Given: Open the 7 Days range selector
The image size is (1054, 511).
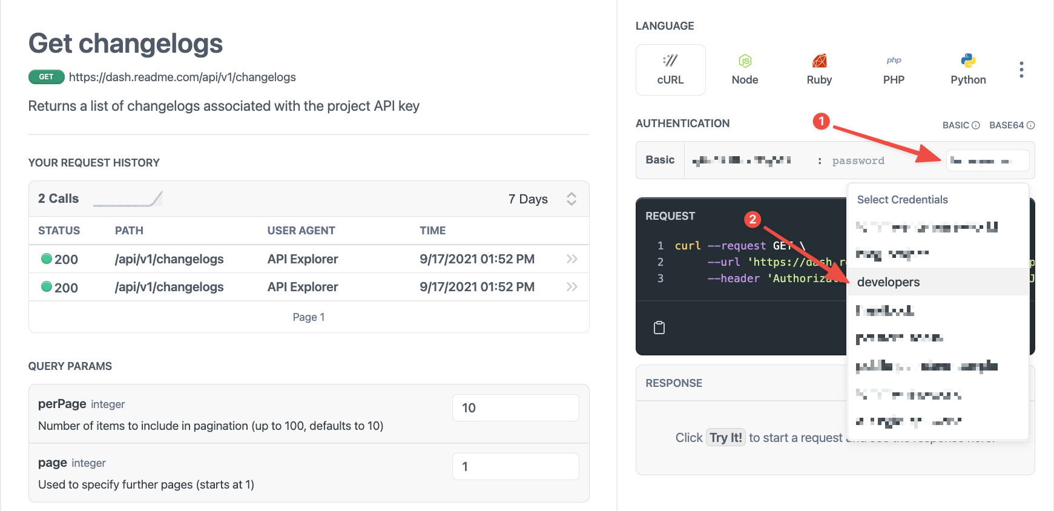Looking at the screenshot, I should tap(542, 199).
